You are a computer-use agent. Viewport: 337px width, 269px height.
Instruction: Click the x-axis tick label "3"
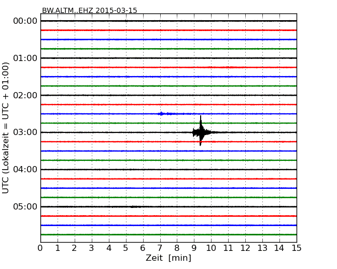coord(92,248)
